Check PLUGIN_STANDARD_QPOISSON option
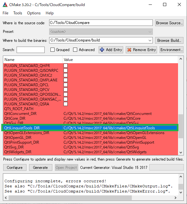The width and height of the screenshot is (187, 204). coord(65,94)
